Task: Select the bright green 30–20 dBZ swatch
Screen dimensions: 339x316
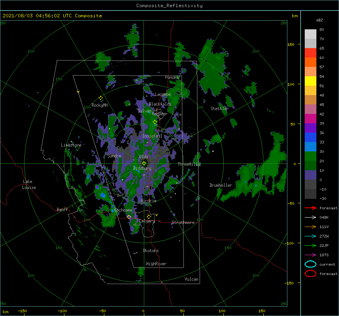Action: coord(310,156)
